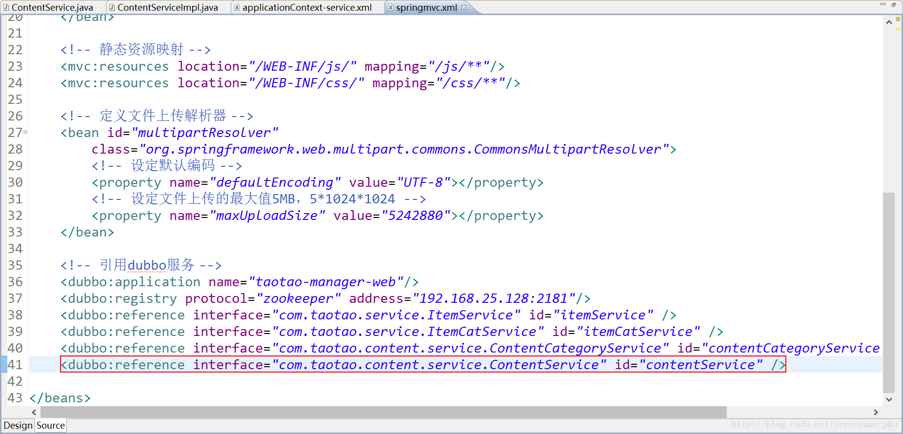
Task: Click the dubbo:application tag name on line 36
Action: [134, 282]
